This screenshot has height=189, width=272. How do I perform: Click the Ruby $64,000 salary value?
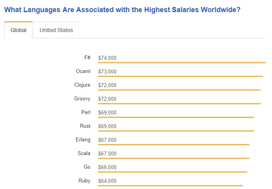[x=107, y=181]
